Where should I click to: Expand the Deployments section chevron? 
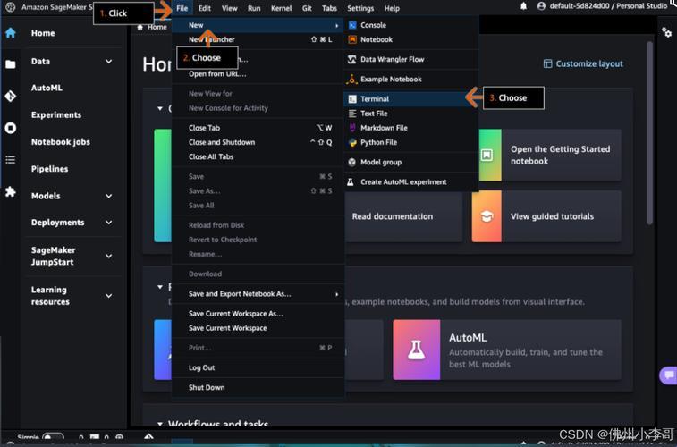pyautogui.click(x=109, y=223)
